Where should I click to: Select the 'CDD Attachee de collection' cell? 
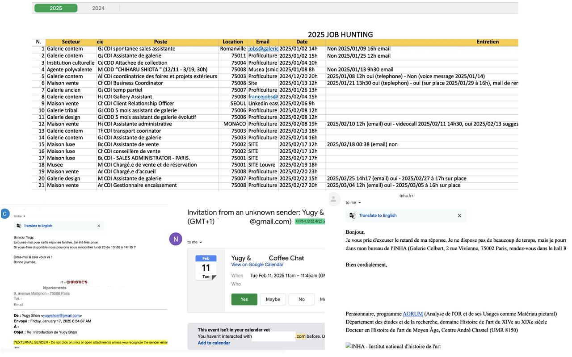(x=160, y=63)
